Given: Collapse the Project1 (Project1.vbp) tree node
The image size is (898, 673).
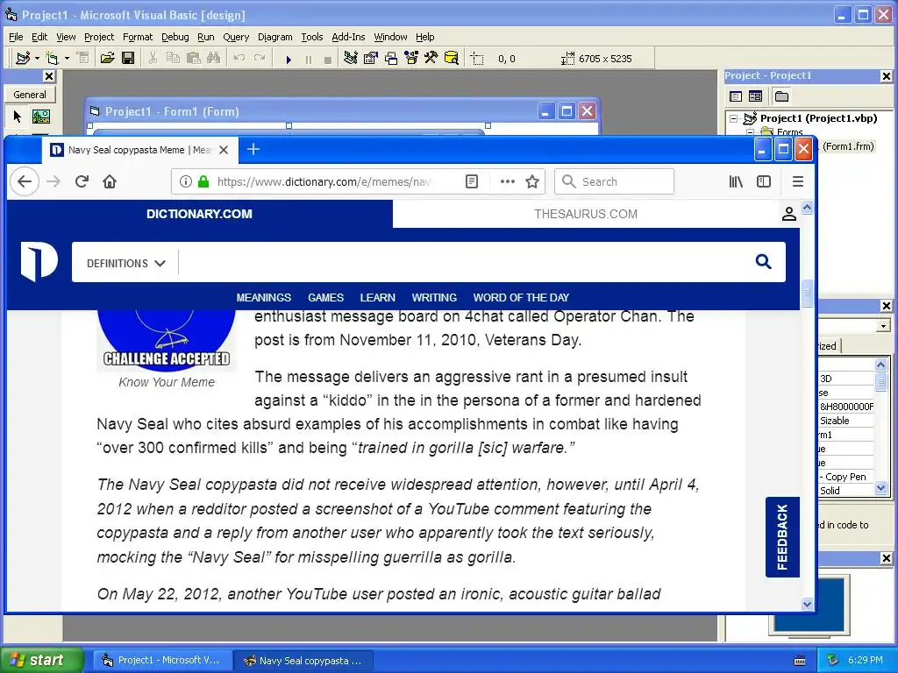Looking at the screenshot, I should (x=734, y=118).
